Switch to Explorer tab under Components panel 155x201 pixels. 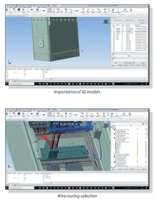pyautogui.click(x=138, y=65)
